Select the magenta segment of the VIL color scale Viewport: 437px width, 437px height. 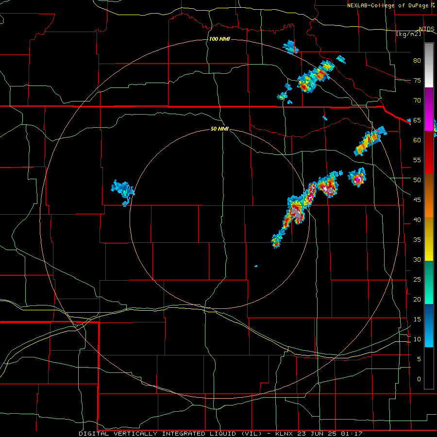coord(429,109)
